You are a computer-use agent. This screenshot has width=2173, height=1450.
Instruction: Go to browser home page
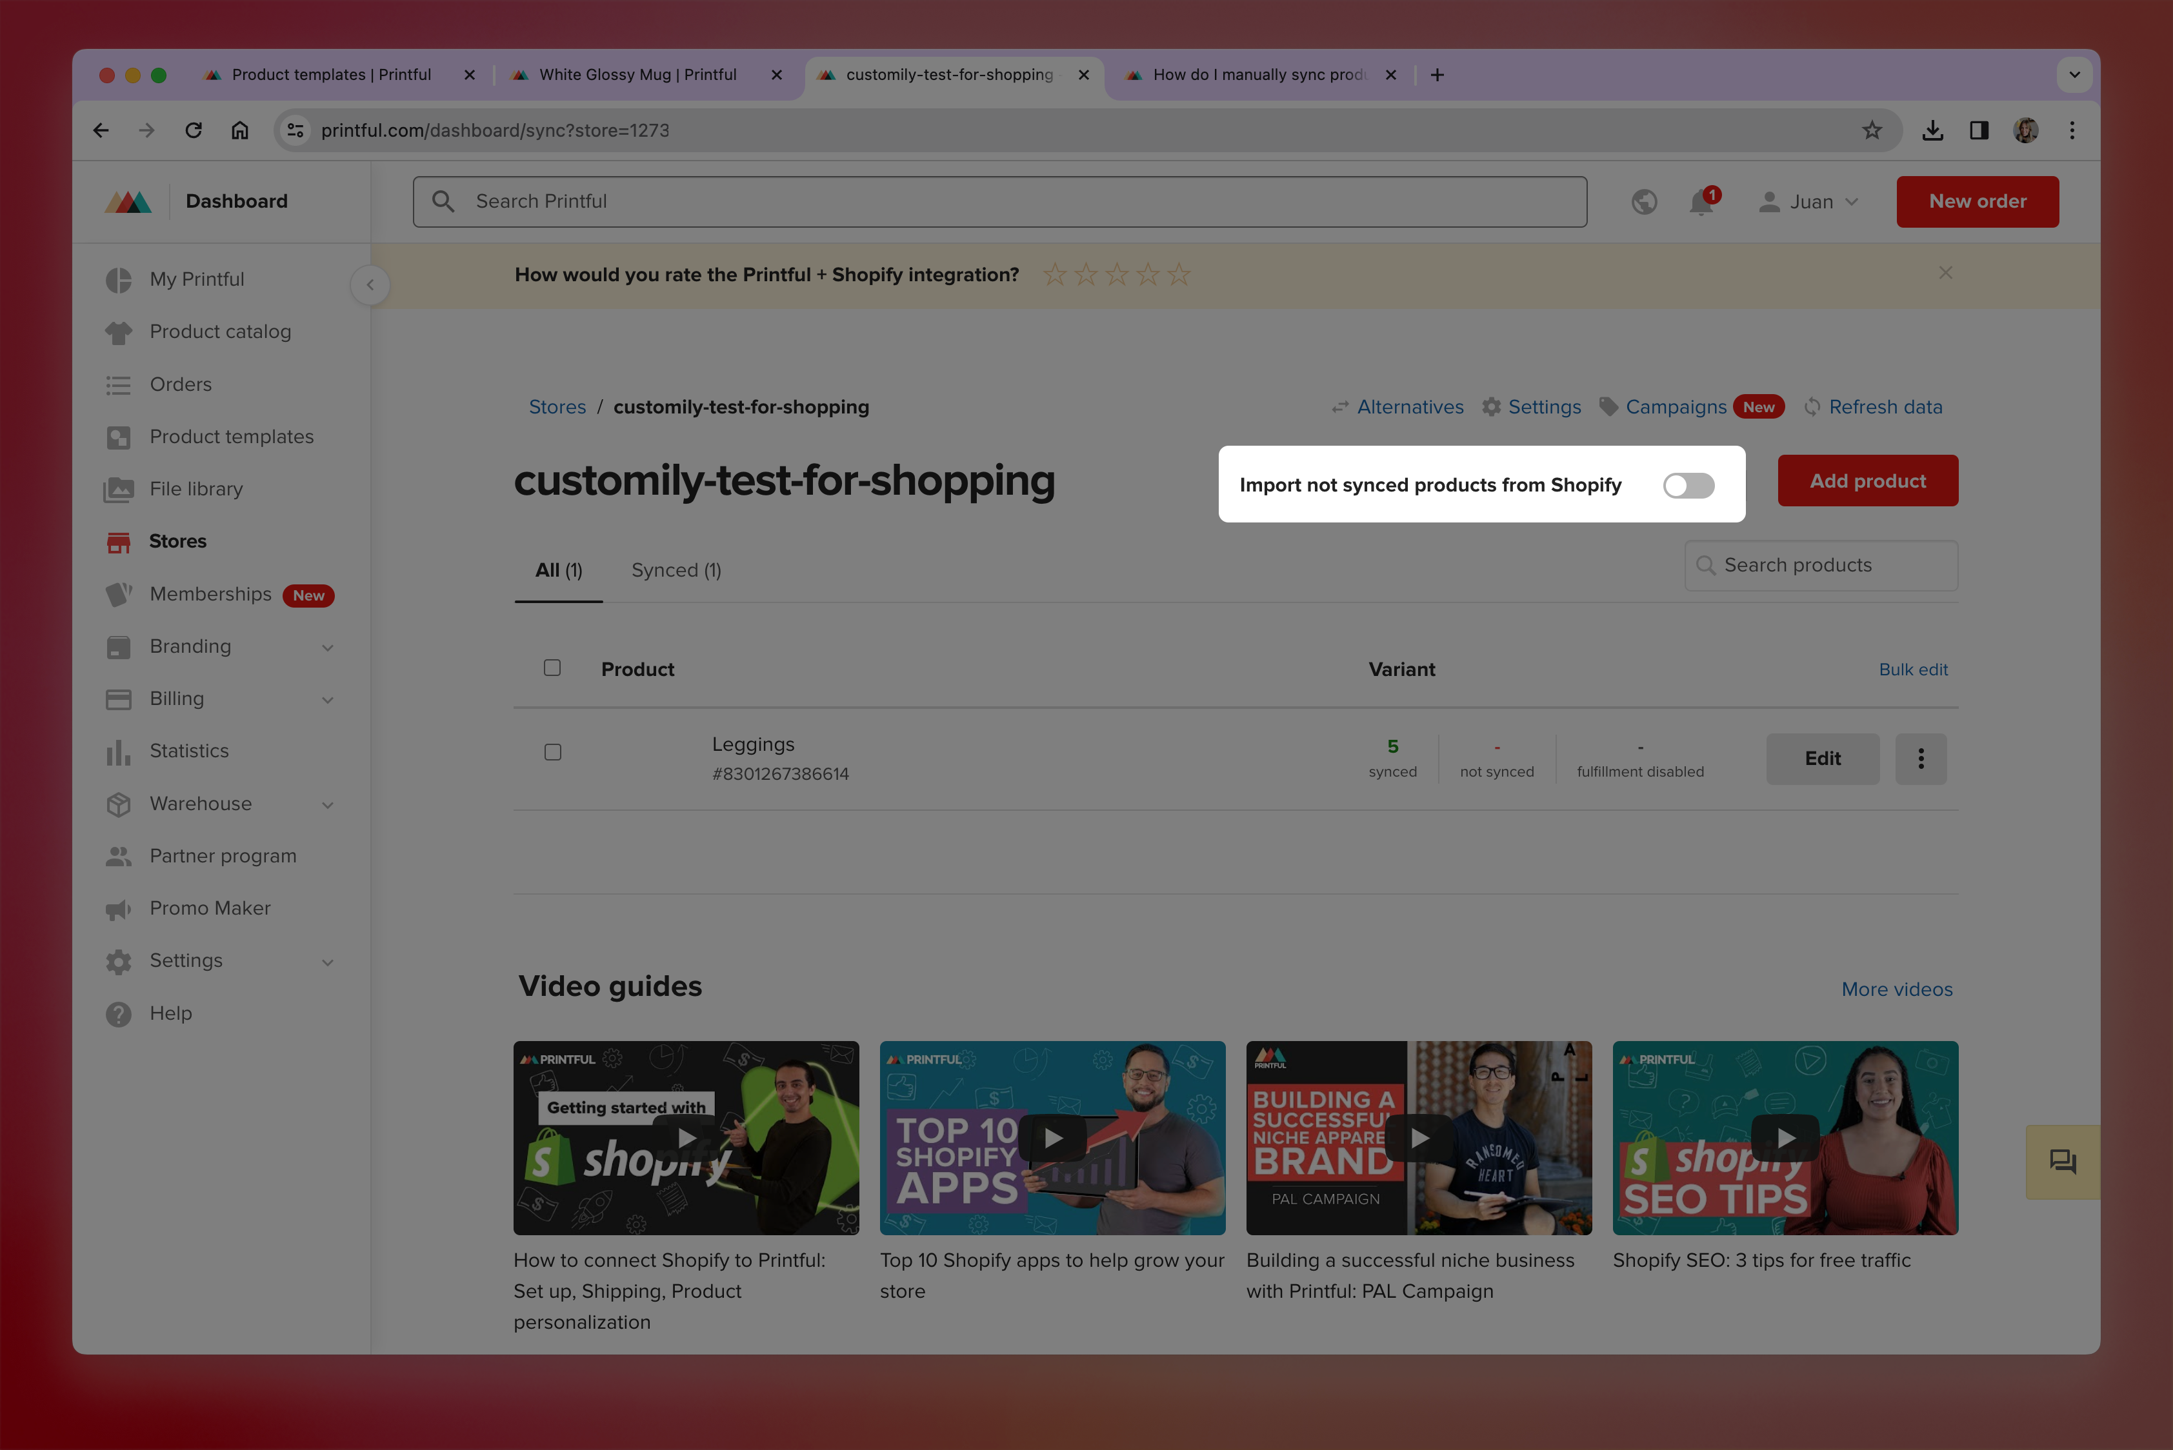point(239,130)
